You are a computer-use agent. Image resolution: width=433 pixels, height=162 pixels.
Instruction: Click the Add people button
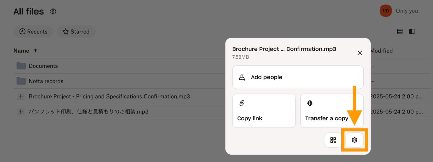pyautogui.click(x=298, y=77)
